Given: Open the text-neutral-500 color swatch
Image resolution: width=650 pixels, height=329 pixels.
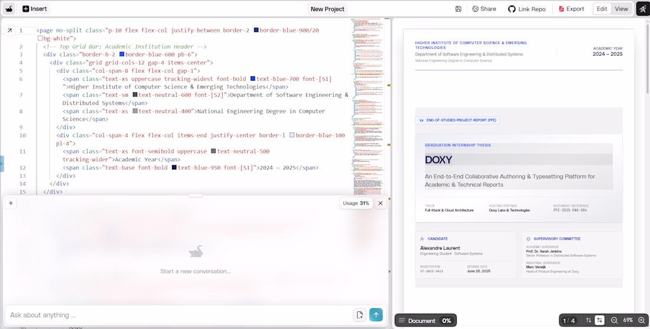Looking at the screenshot, I should 213,151.
